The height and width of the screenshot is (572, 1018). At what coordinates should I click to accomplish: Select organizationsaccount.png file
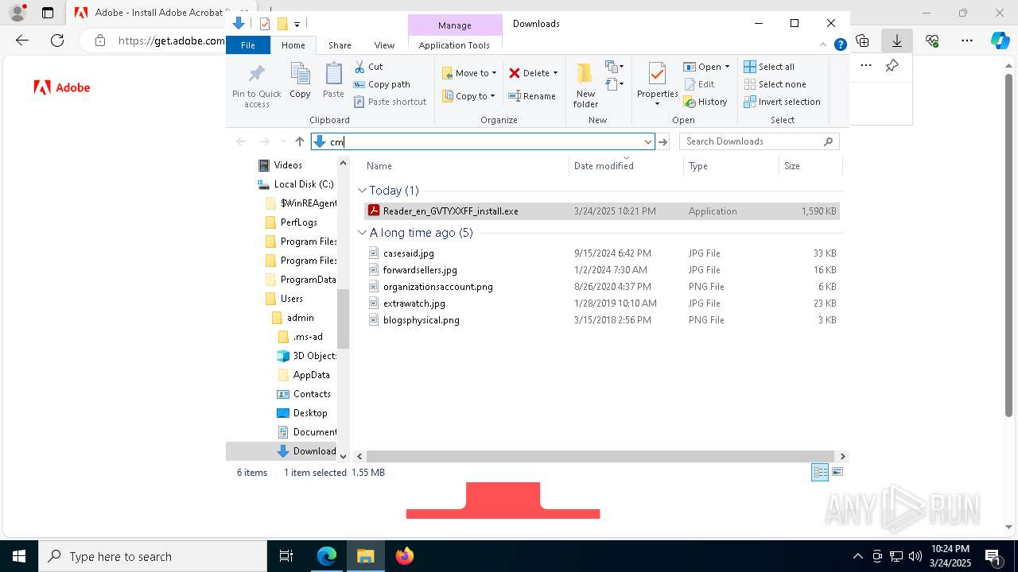coord(601,287)
